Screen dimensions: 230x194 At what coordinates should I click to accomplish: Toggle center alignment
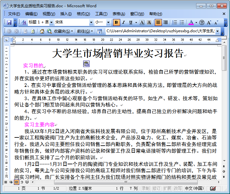[x=158, y=22]
